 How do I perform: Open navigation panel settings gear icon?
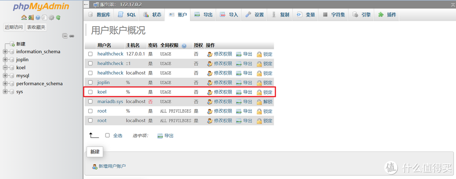52,17
